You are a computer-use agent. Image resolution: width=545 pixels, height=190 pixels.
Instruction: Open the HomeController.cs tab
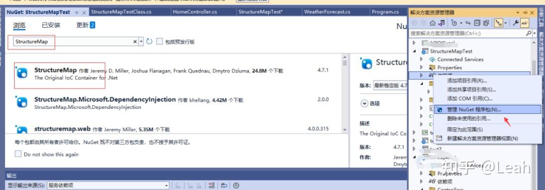[x=195, y=12]
